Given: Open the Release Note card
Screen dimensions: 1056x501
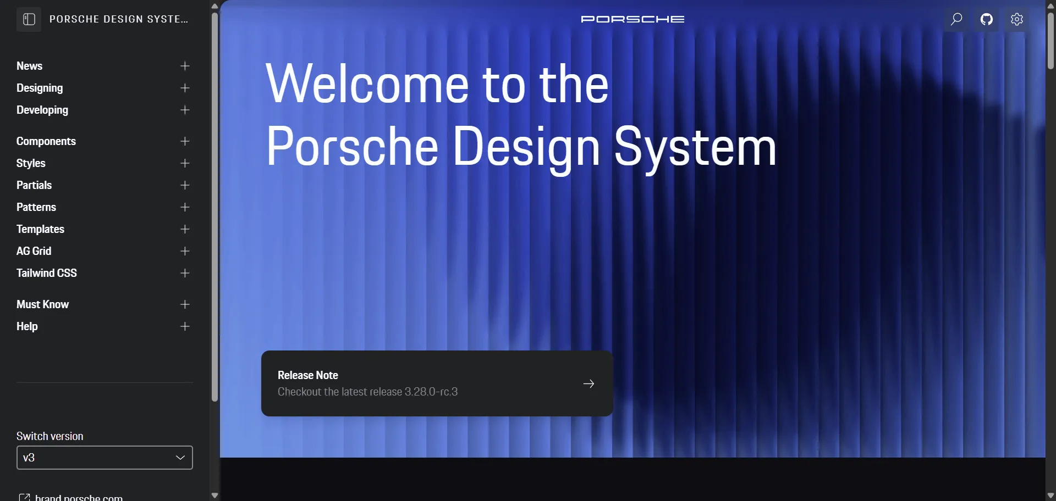Looking at the screenshot, I should click(x=437, y=383).
